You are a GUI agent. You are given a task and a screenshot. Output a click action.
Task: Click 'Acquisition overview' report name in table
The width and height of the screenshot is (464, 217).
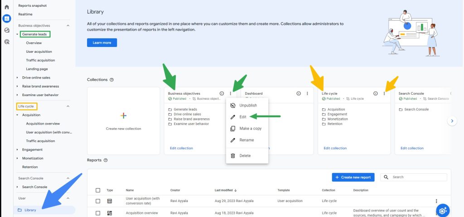coord(142,213)
